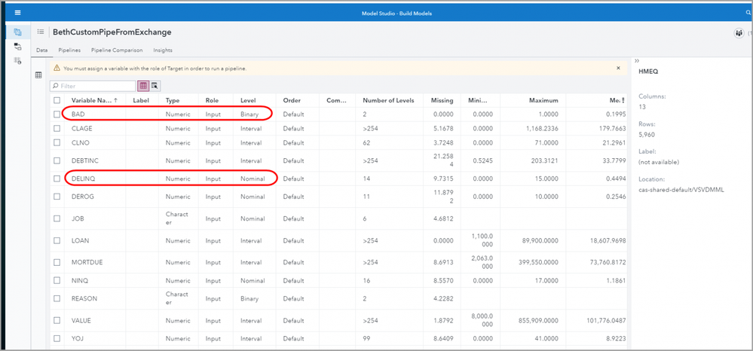This screenshot has height=351, width=753.
Task: Open the hamburger applications menu
Action: click(17, 13)
